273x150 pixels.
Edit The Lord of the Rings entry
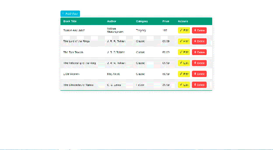tap(184, 41)
